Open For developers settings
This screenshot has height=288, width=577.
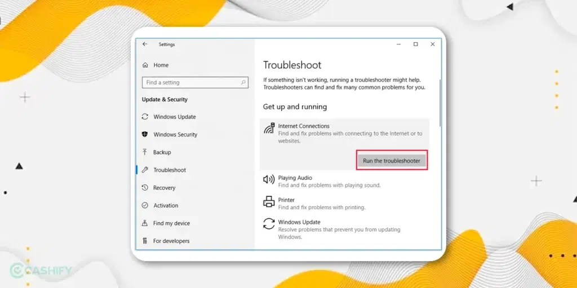(x=171, y=241)
